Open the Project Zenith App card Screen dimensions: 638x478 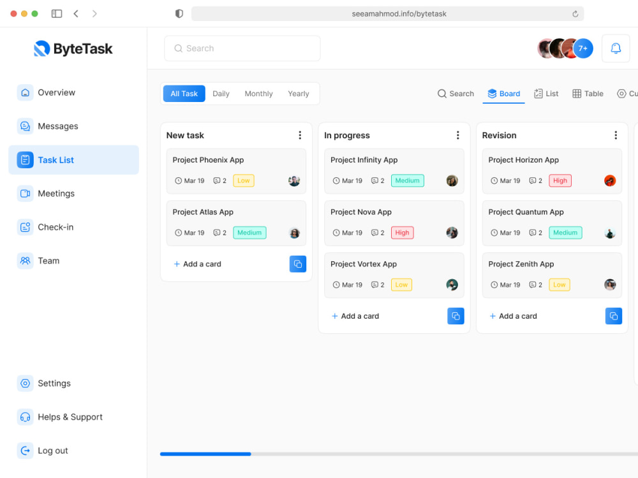pos(552,275)
